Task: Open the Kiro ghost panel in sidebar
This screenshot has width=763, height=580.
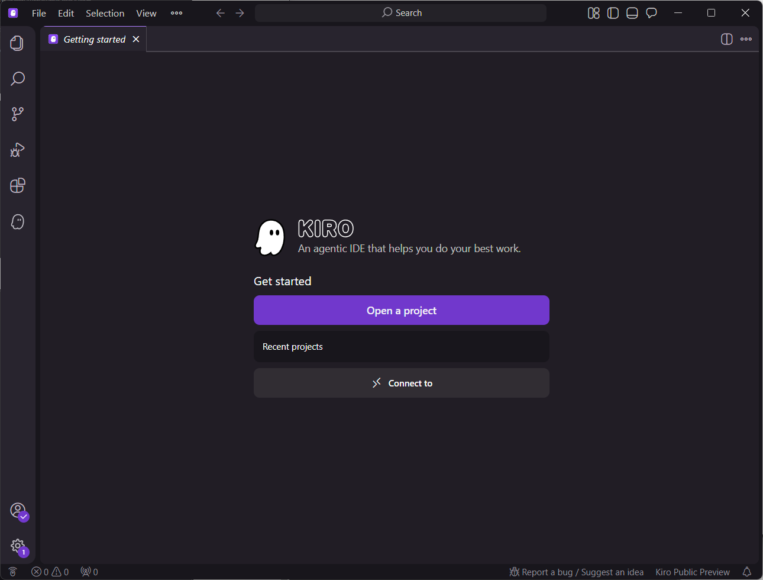Action: click(x=17, y=221)
